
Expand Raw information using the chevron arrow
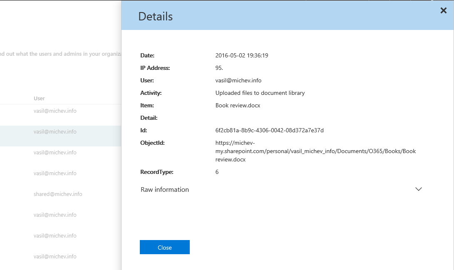click(418, 189)
